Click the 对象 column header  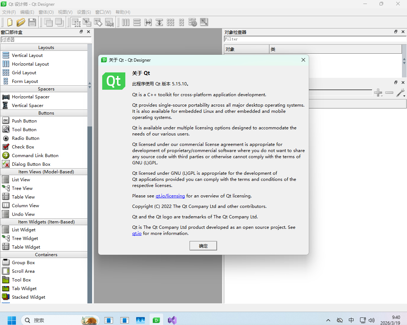pyautogui.click(x=247, y=49)
